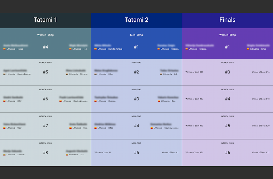Screen dimensions: 273x179
Task: Click the flag icon next to Tori
Action: [71, 49]
